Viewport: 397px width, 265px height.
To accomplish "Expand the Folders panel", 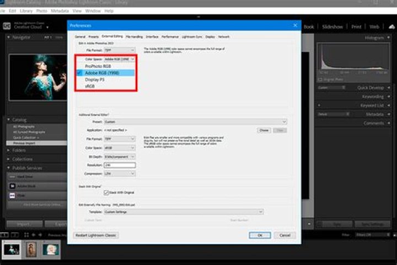I will [8, 150].
